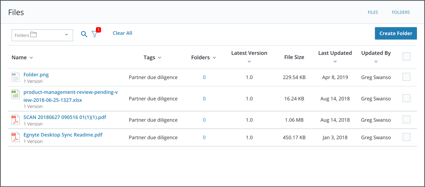Click folder count 0 for xlsx file
The width and height of the screenshot is (425, 187).
coord(204,99)
